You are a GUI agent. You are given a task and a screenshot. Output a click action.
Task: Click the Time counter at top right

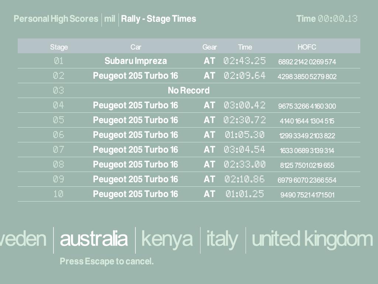pos(327,19)
